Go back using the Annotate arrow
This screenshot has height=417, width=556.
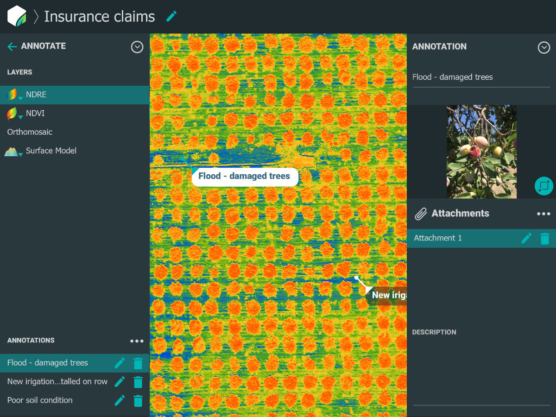12,46
